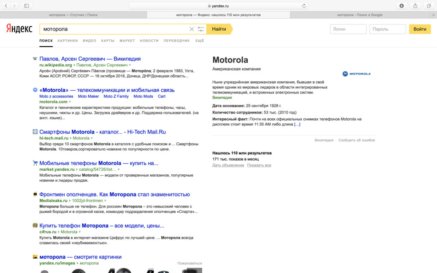
Task: Expand the interesting fact with [...]
Action: pos(297,124)
